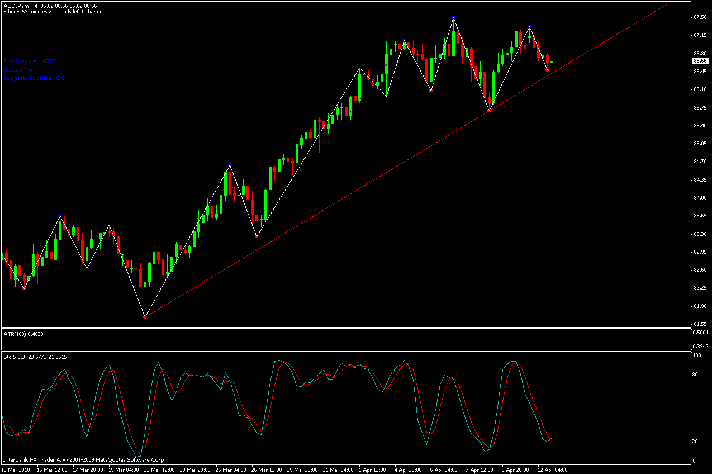Click the AUDJPYm,H4 chart title
The height and width of the screenshot is (474, 712).
pyautogui.click(x=23, y=5)
